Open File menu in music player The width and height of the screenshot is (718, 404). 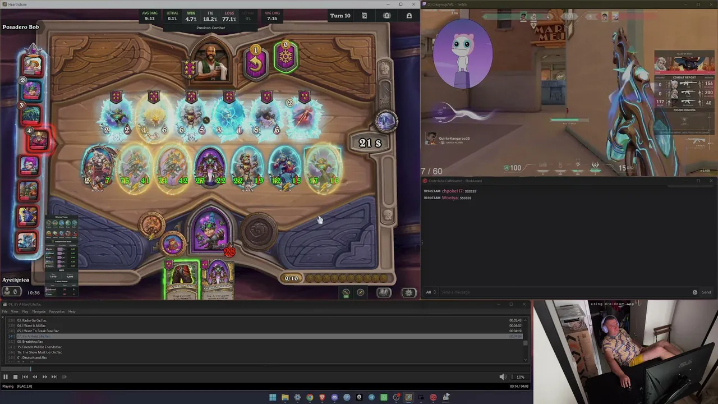[x=5, y=311]
